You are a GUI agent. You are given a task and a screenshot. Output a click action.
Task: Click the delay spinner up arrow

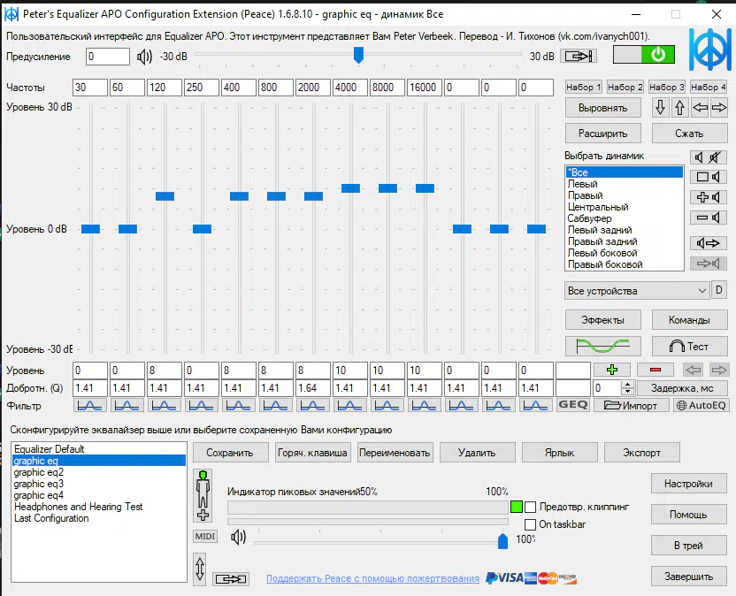628,385
